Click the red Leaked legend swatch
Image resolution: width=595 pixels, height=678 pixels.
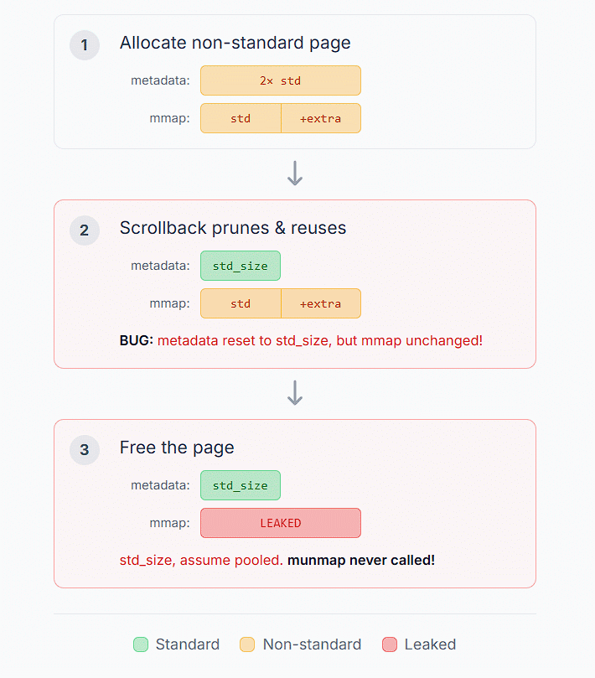coord(389,644)
